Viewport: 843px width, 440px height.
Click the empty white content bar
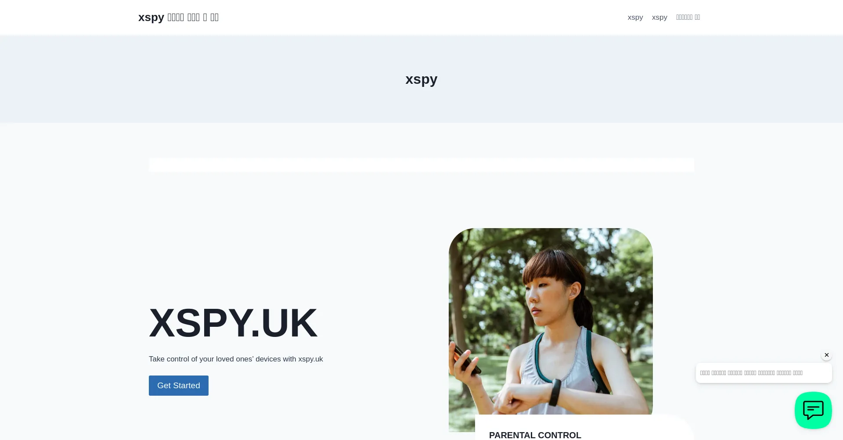pyautogui.click(x=421, y=165)
